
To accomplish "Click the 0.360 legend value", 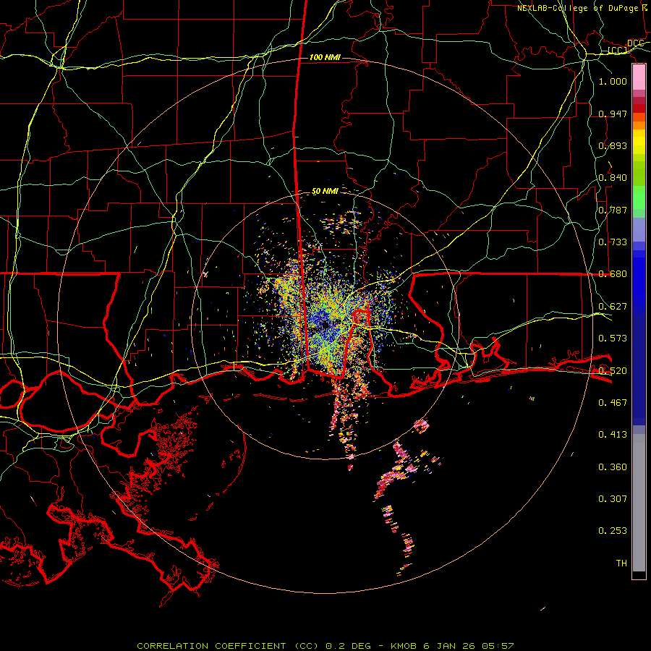I will coord(613,467).
